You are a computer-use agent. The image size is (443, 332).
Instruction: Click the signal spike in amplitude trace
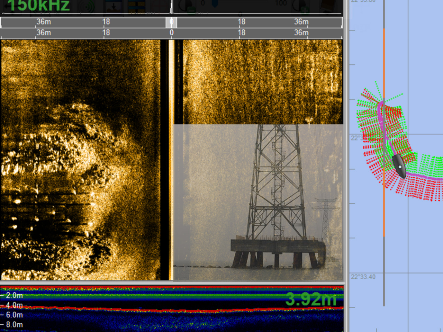pos(171,7)
